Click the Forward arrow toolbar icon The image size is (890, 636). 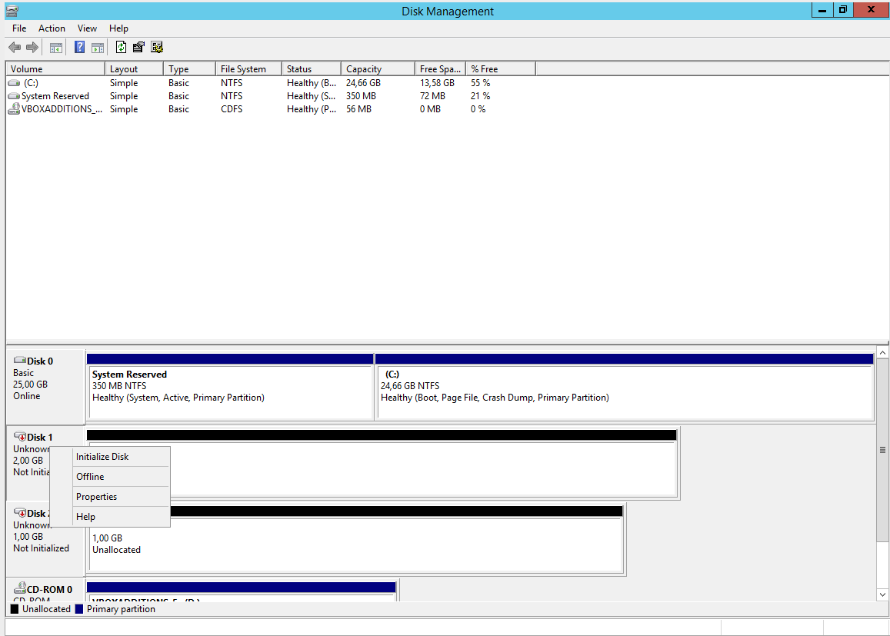tap(32, 48)
